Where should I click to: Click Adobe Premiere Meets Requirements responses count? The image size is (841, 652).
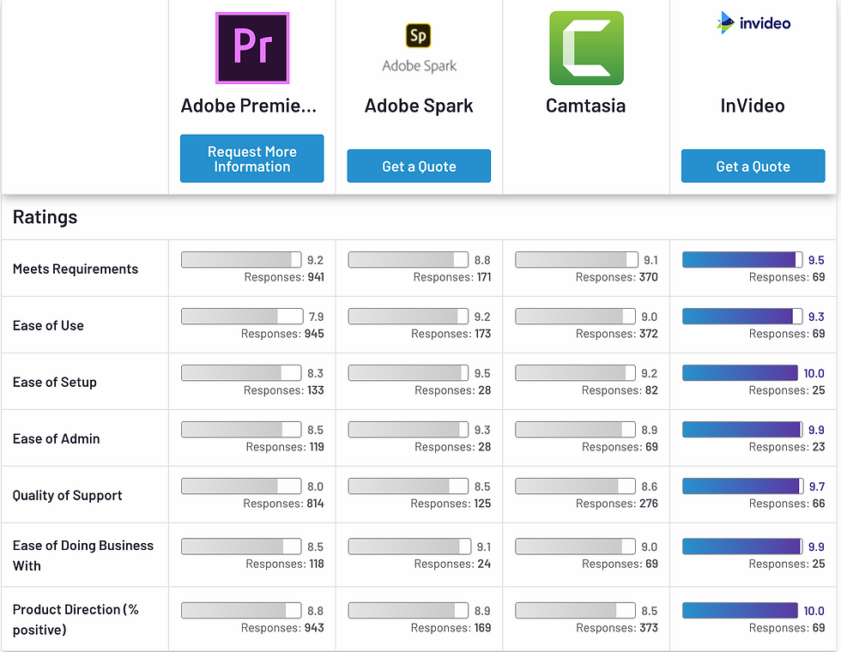[x=284, y=277]
